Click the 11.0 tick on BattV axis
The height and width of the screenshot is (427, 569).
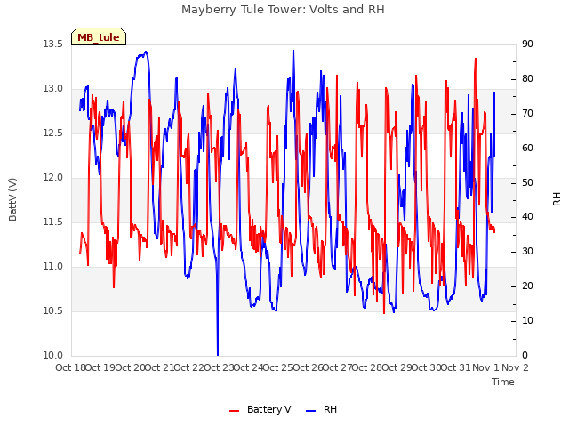coord(53,267)
